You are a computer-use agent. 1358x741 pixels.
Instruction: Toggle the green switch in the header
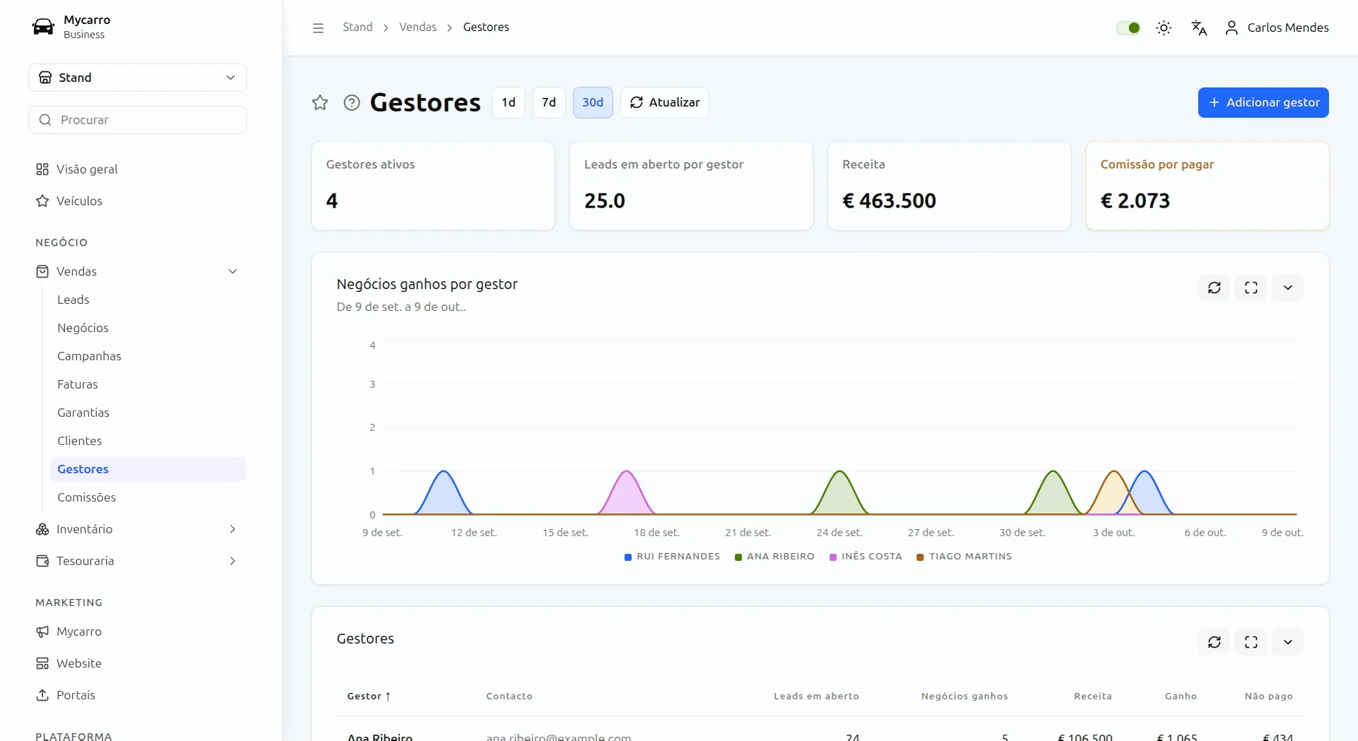[x=1128, y=28]
